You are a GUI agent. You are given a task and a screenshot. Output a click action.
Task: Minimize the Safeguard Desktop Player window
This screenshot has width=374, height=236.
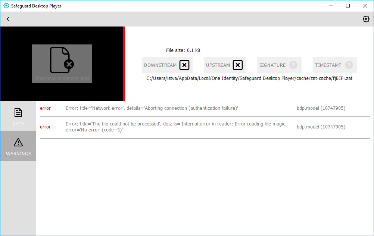point(331,6)
